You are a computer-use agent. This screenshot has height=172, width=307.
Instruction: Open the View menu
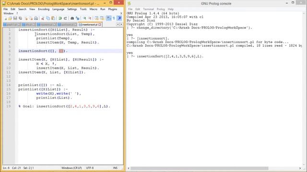point(32,9)
